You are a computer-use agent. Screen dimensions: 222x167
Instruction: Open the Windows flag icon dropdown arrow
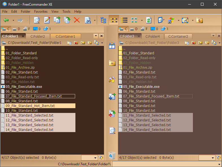(x=179, y=21)
